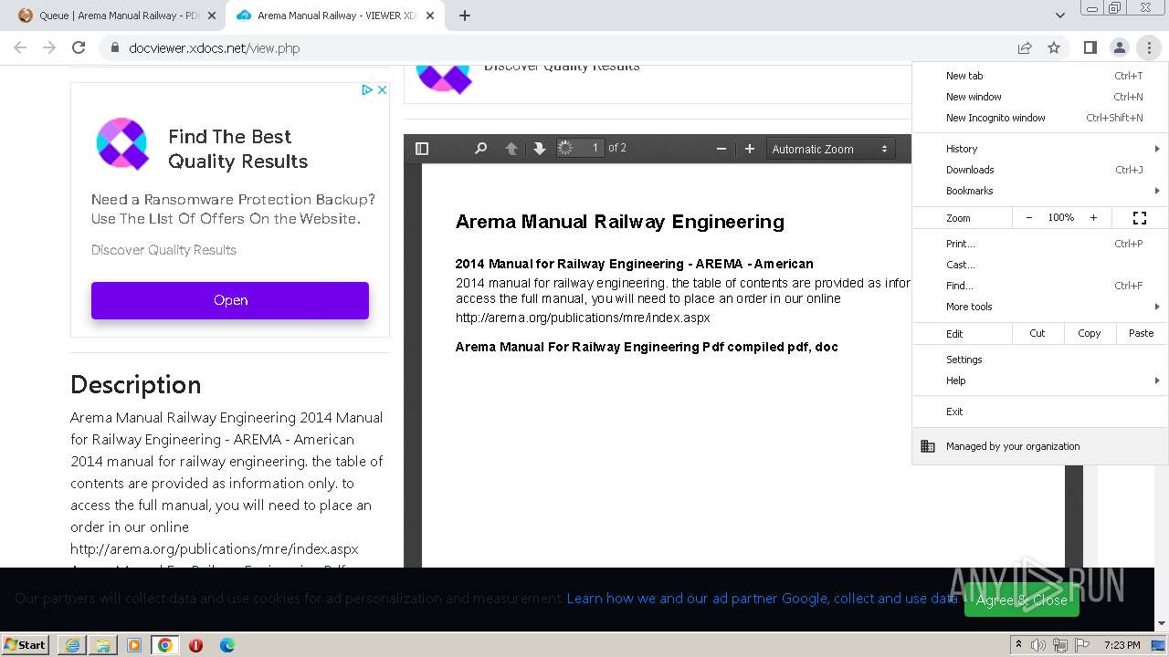Screen dimensions: 1169x657
Task: Close the Queue Arema Manual Railway tab
Action: (x=212, y=16)
